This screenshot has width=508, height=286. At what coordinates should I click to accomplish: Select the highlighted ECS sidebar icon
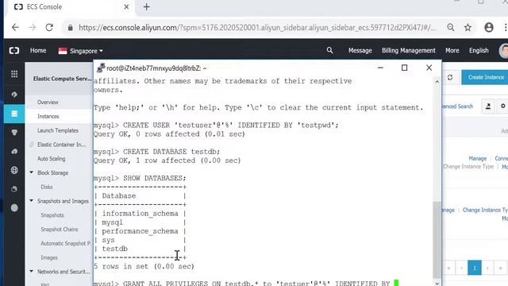pyautogui.click(x=14, y=114)
